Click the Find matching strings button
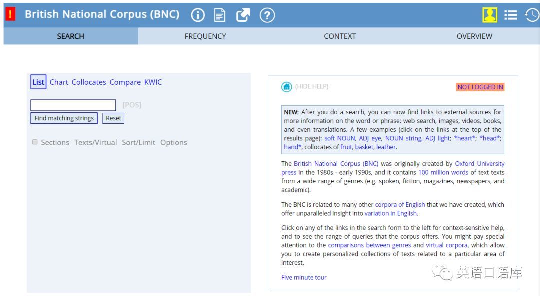 click(64, 118)
